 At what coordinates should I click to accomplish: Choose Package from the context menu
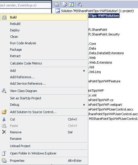44,50
